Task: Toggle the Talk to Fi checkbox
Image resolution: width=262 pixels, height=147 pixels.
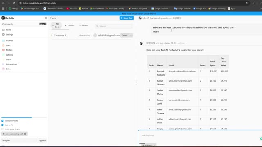Action: click(2, 125)
